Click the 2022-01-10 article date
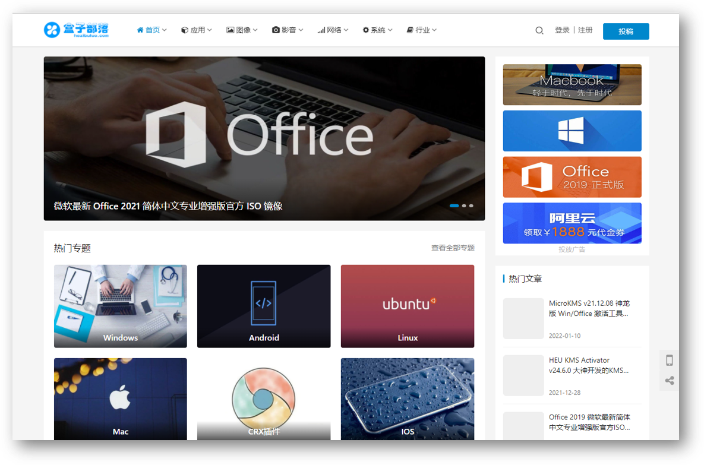Image resolution: width=704 pixels, height=465 pixels. 564,336
